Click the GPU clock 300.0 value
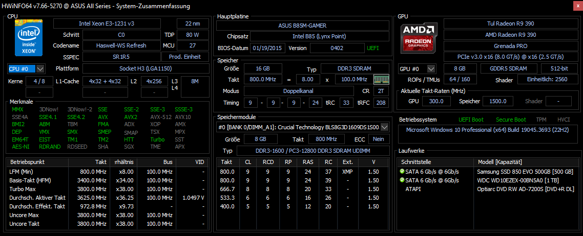 click(436, 101)
